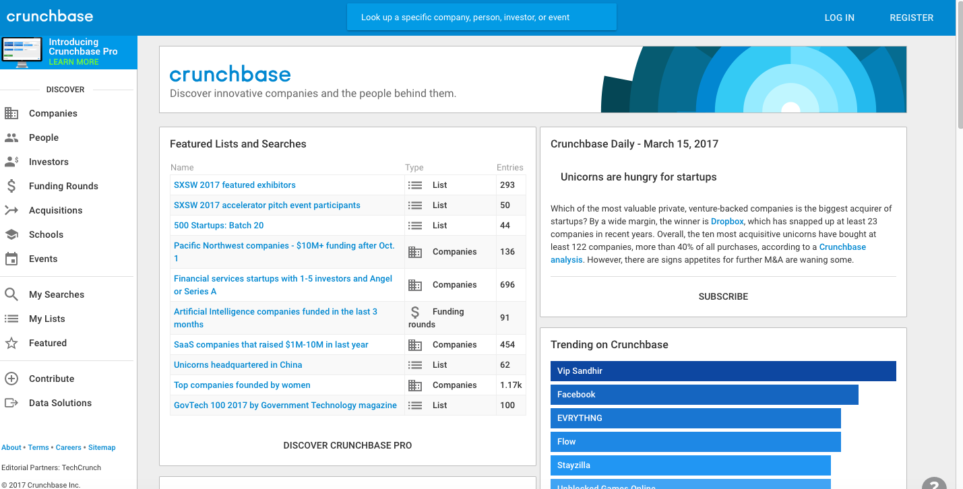
Task: Open Schools section
Action: coord(46,234)
